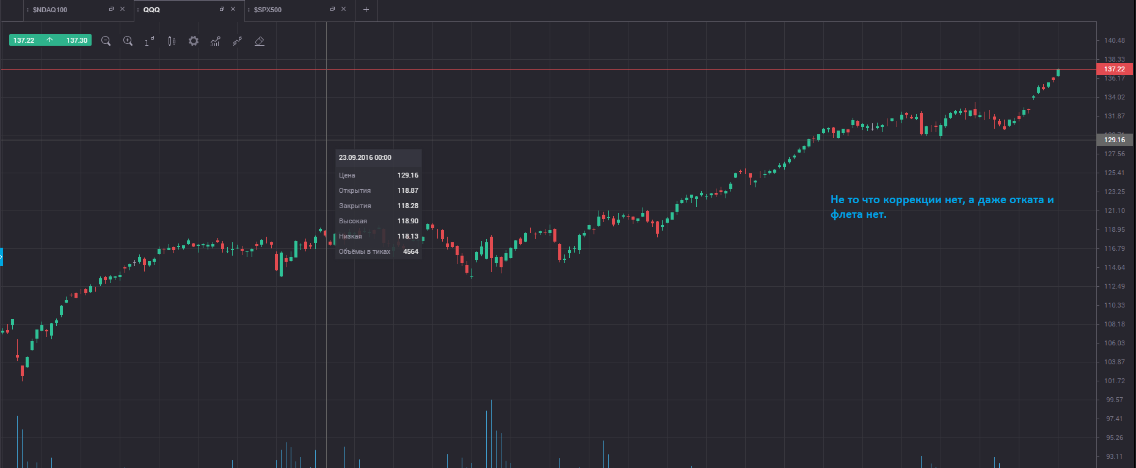Click the QQQ tab drag handle dots
1136x468 pixels.
click(x=138, y=10)
